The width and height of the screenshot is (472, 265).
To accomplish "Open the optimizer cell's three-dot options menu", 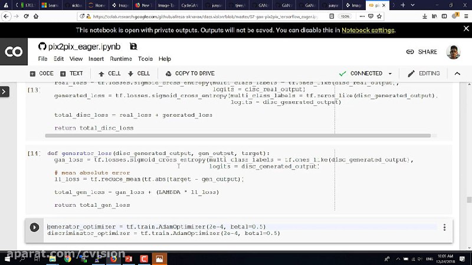I will [x=444, y=227].
